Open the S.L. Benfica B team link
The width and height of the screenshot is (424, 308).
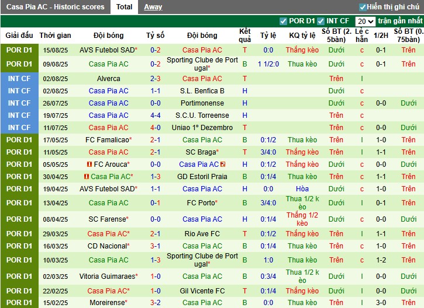[x=202, y=91]
